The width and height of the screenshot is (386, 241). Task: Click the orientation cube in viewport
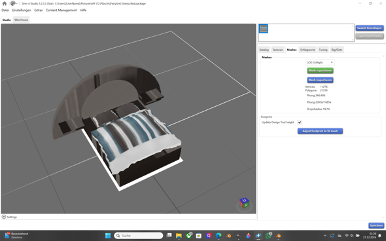coord(244,203)
